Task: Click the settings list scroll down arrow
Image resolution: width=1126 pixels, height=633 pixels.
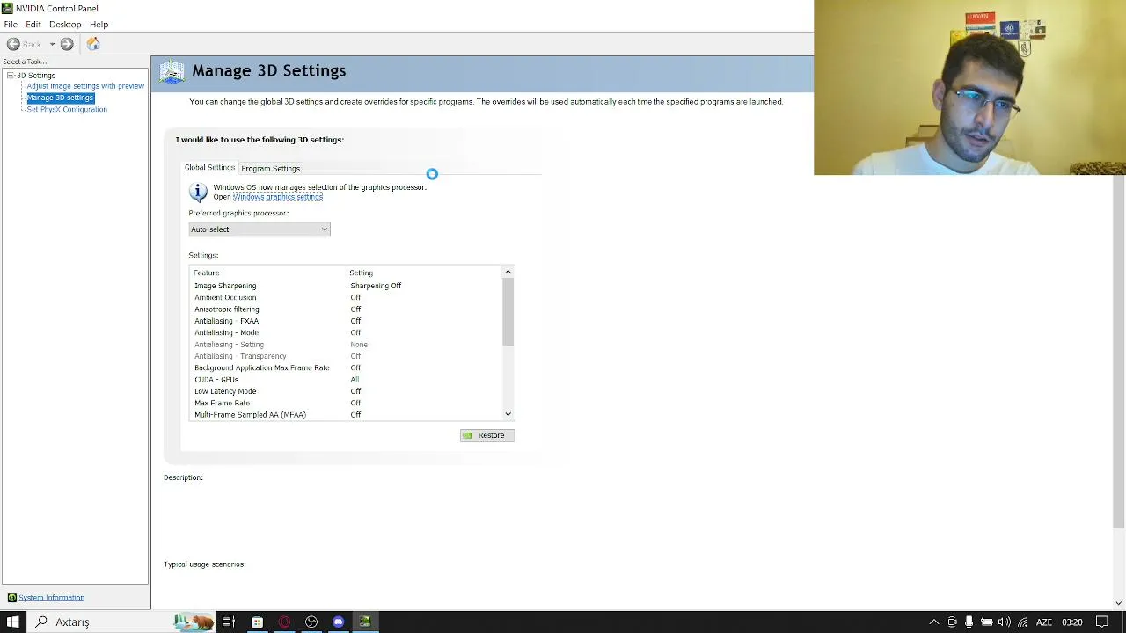Action: [508, 414]
